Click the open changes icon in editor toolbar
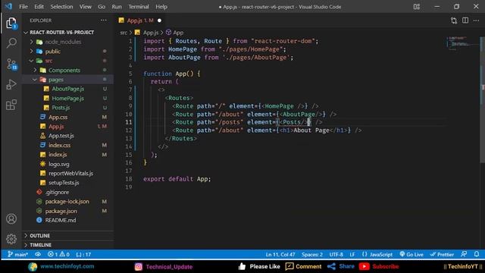485x273 pixels. pos(454,20)
